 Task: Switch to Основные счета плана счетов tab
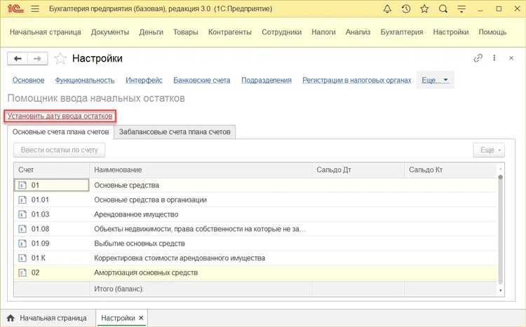[61, 132]
